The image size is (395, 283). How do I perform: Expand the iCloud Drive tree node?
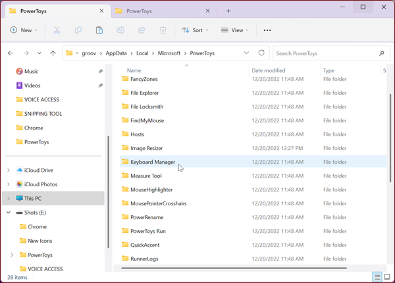tap(9, 170)
